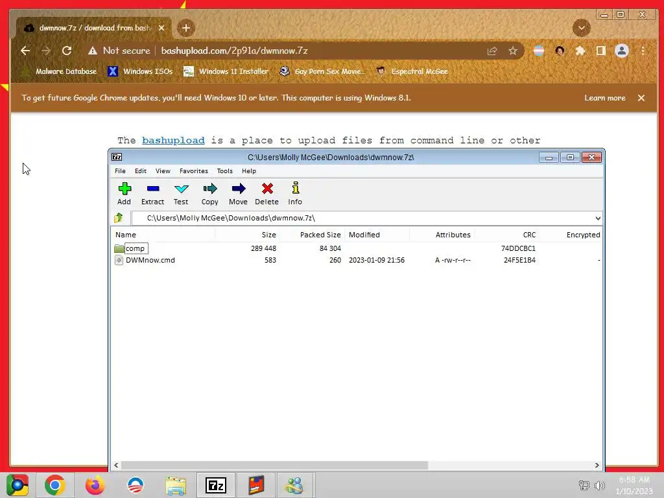Toggle Chrome side panel icon

(601, 51)
